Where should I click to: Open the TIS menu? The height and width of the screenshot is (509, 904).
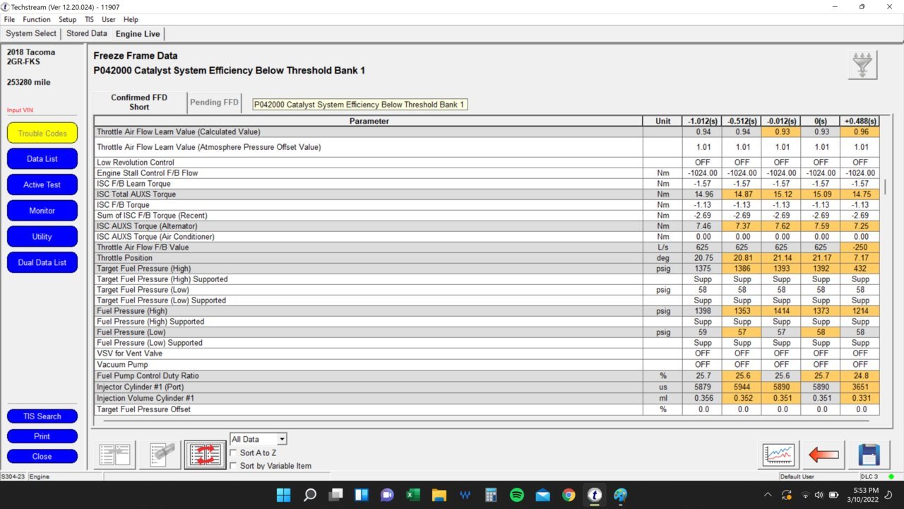pos(89,20)
